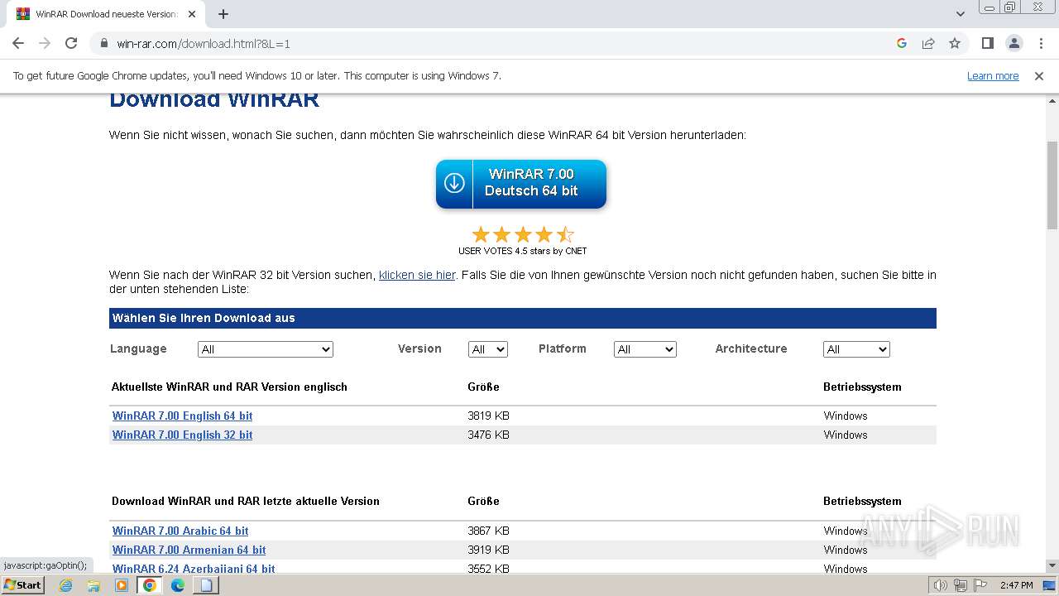Share this page using the share icon
The height and width of the screenshot is (596, 1059).
(x=928, y=43)
